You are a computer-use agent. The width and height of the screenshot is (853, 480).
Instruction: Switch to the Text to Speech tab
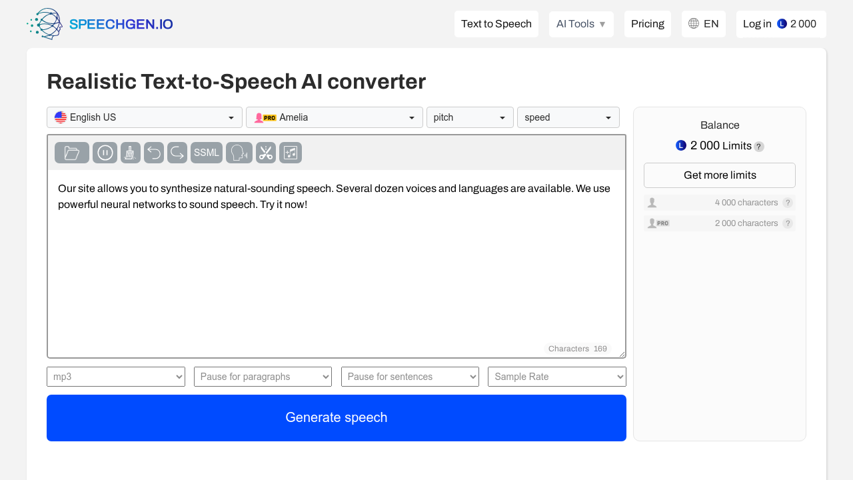[x=496, y=24]
